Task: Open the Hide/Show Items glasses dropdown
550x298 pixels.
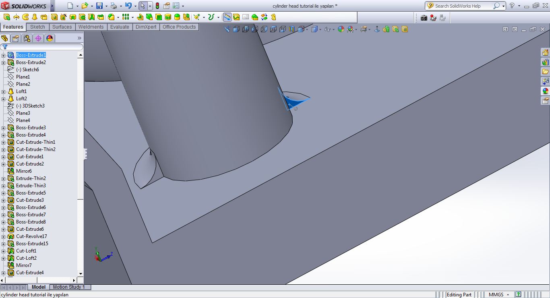Action: tap(328, 29)
